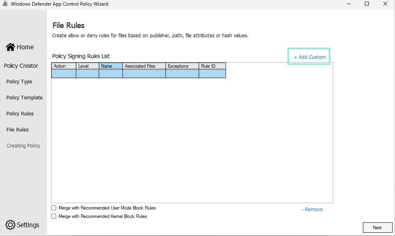This screenshot has height=236, width=395.
Task: Navigate to the Policy Template step
Action: pyautogui.click(x=24, y=98)
